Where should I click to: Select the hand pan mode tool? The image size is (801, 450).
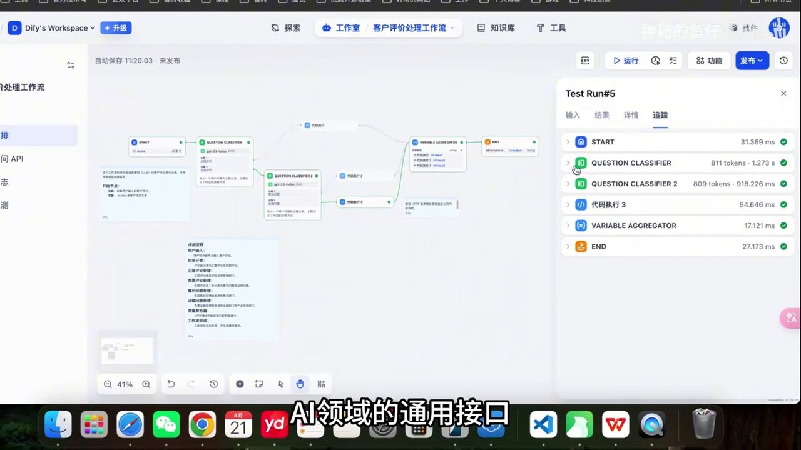point(300,384)
